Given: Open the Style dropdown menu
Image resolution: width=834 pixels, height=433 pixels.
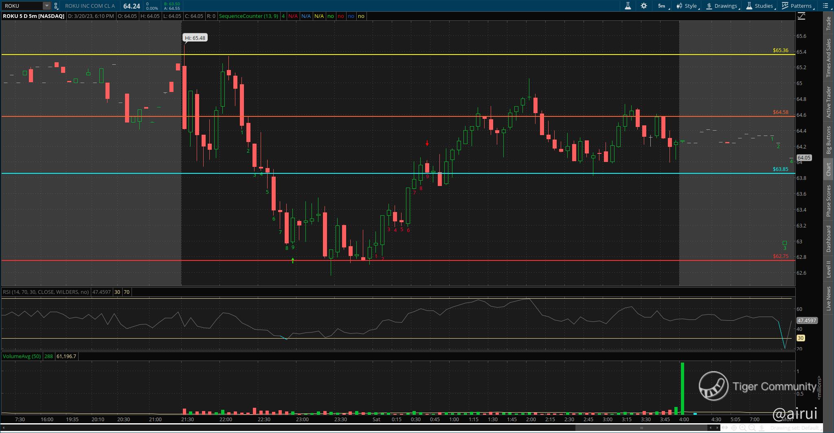Looking at the screenshot, I should point(687,6).
